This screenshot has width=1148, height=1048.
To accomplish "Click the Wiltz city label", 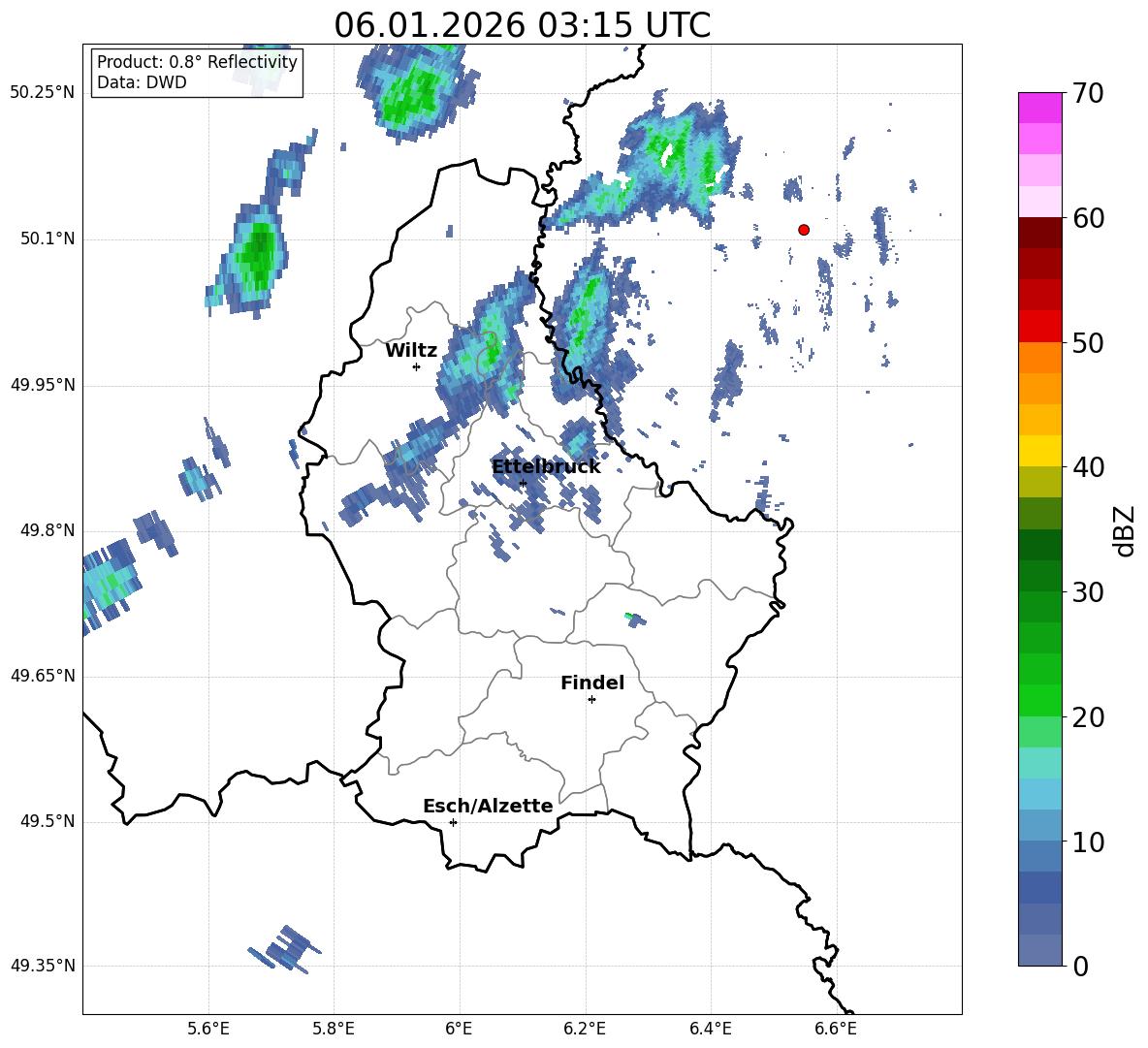I will [x=411, y=351].
